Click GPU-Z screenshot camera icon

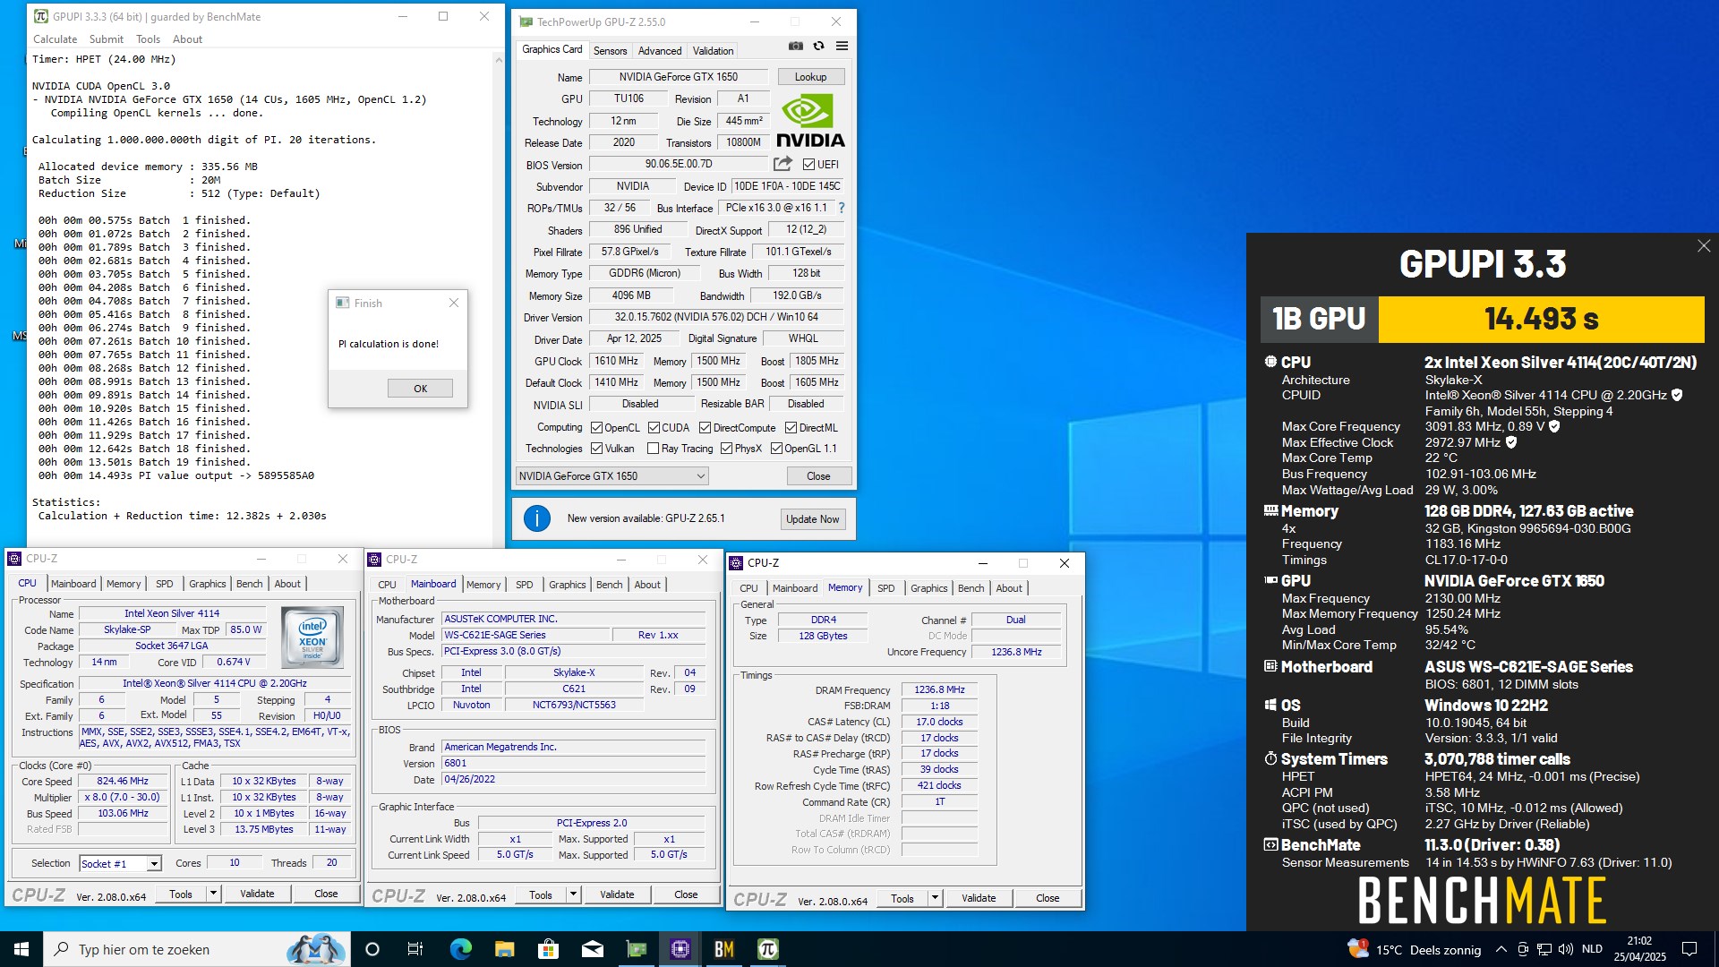click(795, 47)
